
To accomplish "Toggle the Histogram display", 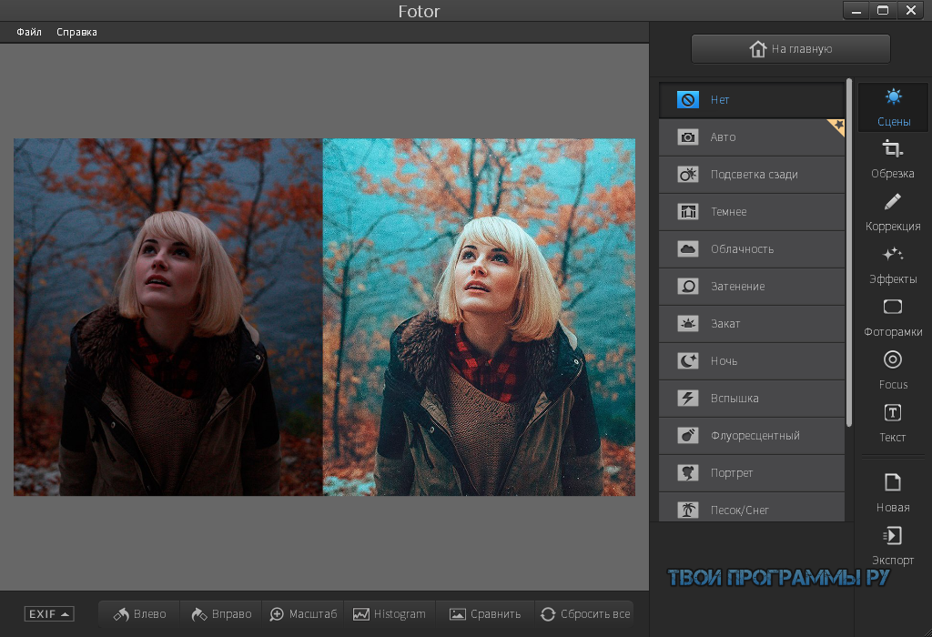I will coord(390,614).
